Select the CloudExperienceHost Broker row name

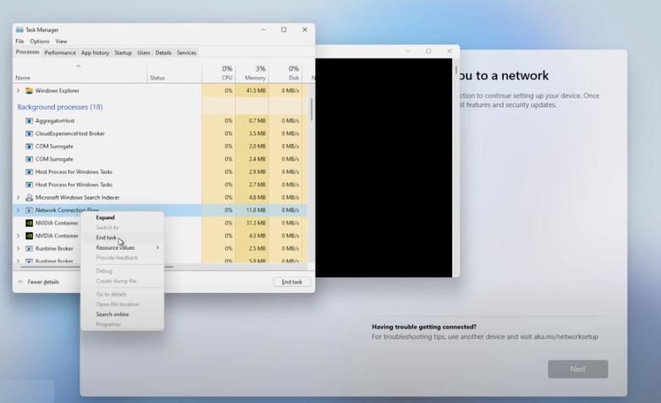(x=70, y=134)
